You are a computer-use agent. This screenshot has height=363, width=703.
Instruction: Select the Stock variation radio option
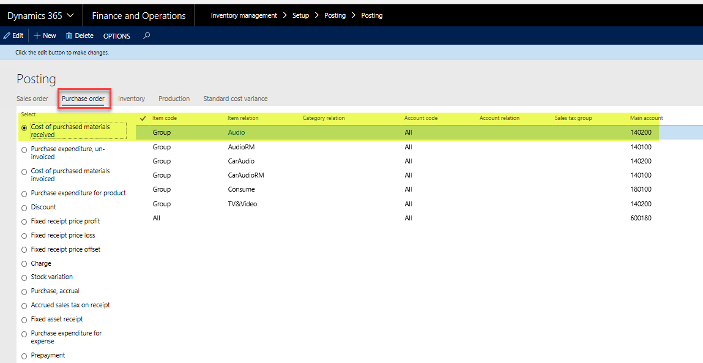pyautogui.click(x=24, y=278)
